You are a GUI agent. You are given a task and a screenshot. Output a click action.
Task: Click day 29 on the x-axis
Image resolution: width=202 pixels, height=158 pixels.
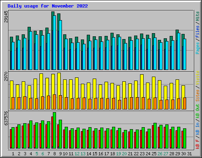(x=178, y=154)
